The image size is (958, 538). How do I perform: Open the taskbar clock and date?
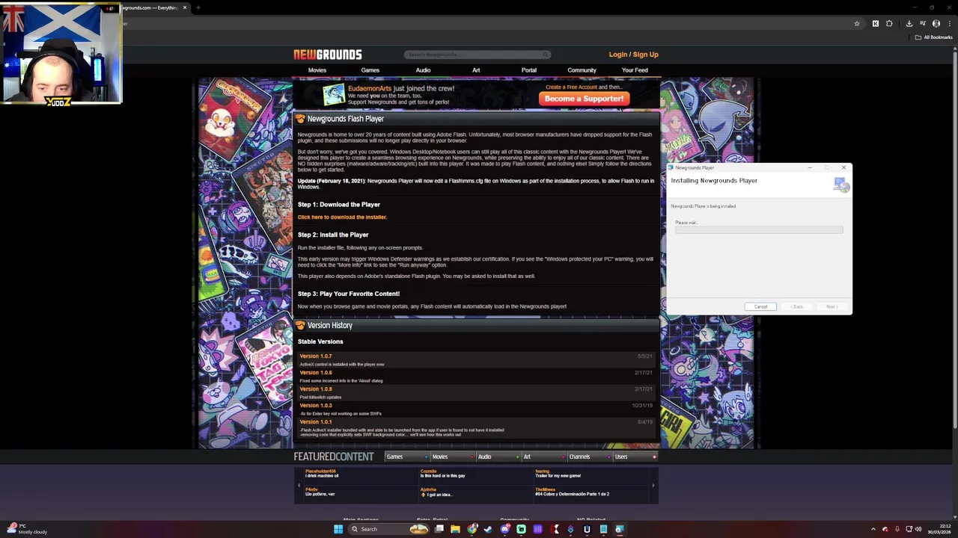(939, 529)
